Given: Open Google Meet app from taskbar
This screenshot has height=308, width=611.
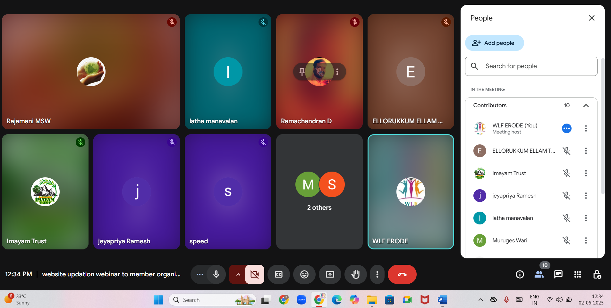Looking at the screenshot, I should pyautogui.click(x=407, y=300).
